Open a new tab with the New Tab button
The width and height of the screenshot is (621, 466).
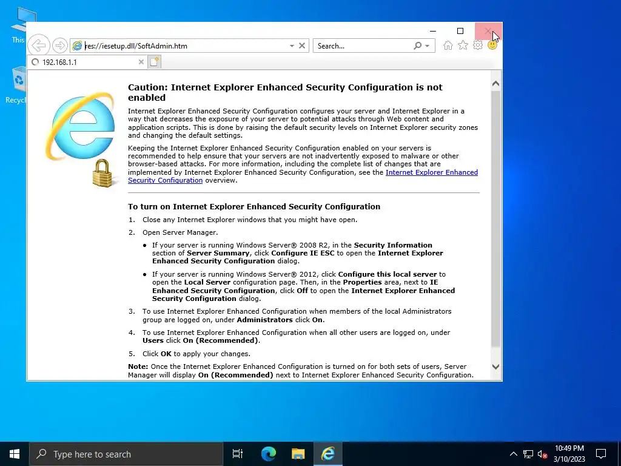coord(155,62)
